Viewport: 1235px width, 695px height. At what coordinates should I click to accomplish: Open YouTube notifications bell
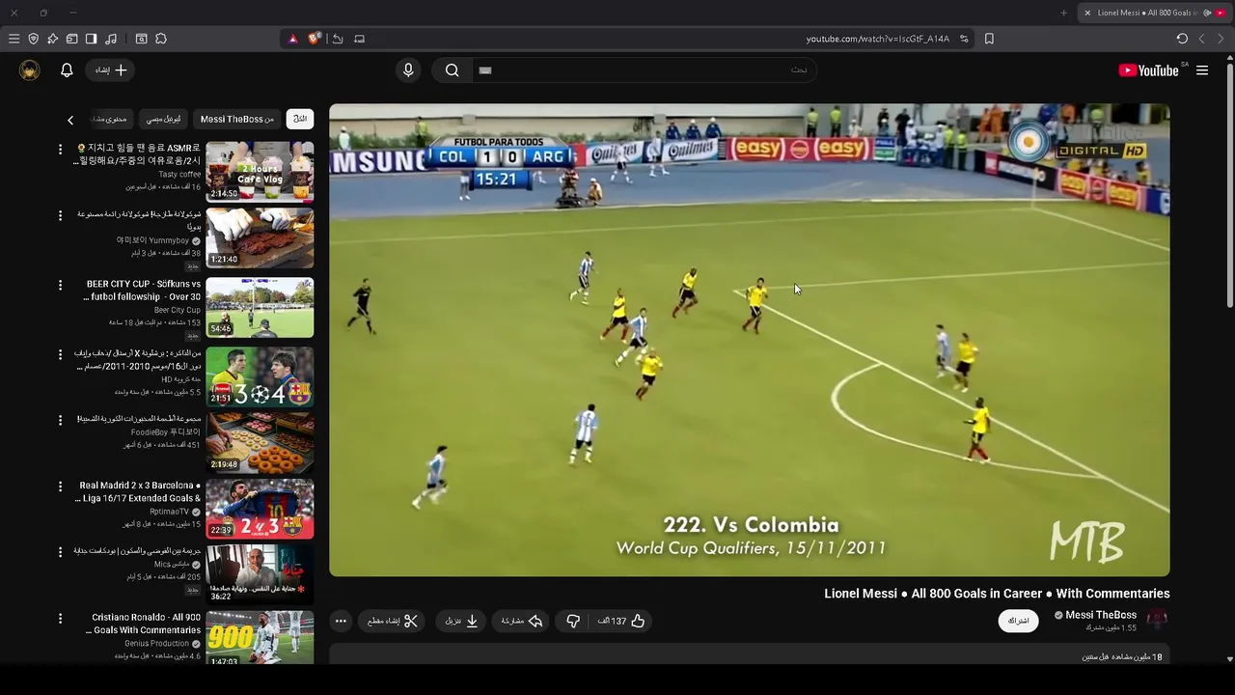pyautogui.click(x=67, y=69)
